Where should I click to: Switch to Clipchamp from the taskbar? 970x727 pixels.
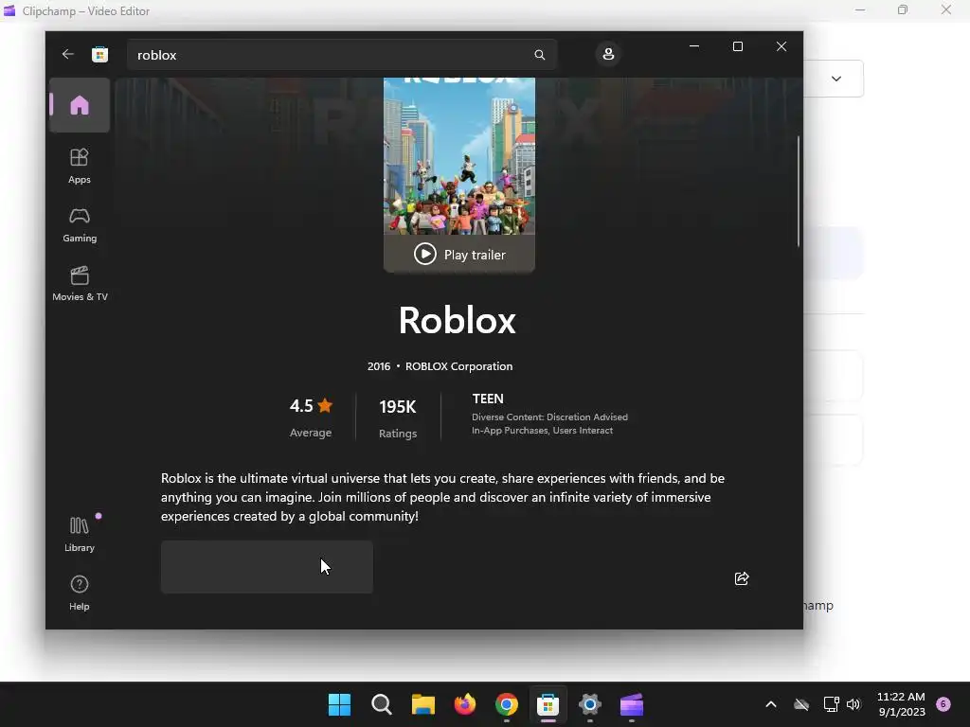(632, 704)
